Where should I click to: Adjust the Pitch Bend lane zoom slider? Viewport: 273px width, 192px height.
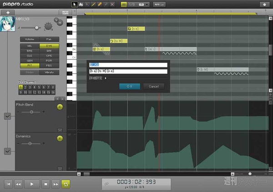pos(31,112)
